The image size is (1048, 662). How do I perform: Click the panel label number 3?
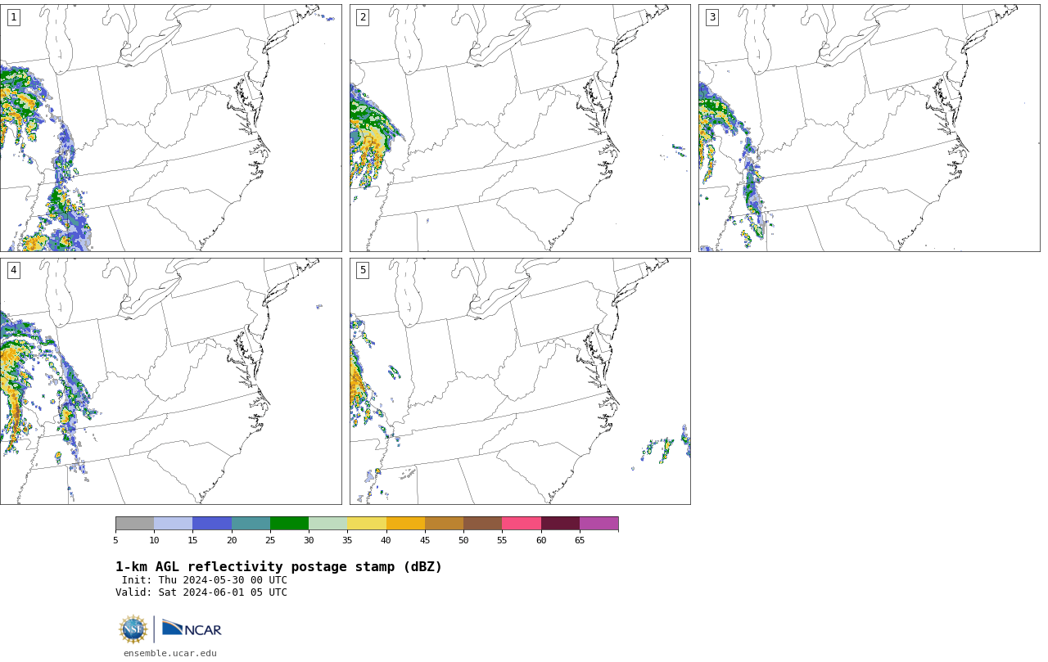(x=711, y=17)
